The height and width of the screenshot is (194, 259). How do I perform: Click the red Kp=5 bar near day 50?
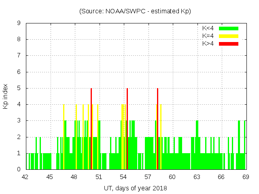(x=91, y=129)
